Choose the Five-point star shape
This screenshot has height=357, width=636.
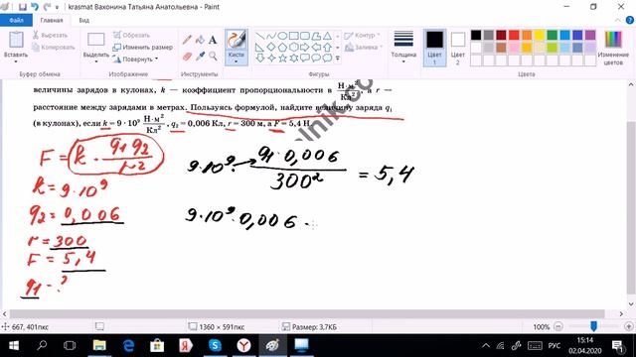[x=282, y=59]
